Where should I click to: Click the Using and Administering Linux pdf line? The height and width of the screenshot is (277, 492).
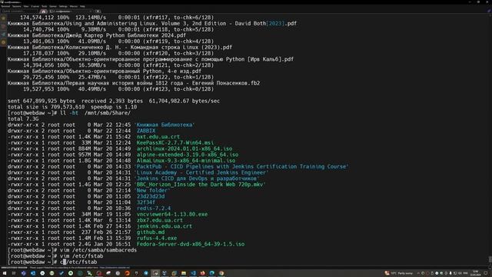(x=152, y=23)
